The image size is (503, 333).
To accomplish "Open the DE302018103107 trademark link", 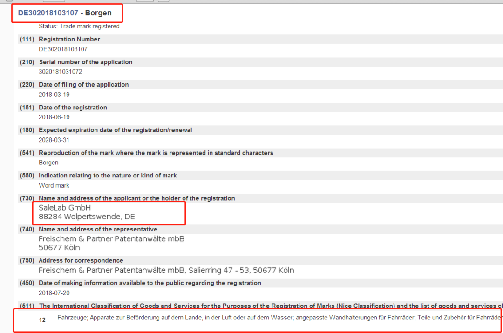I will (x=48, y=13).
